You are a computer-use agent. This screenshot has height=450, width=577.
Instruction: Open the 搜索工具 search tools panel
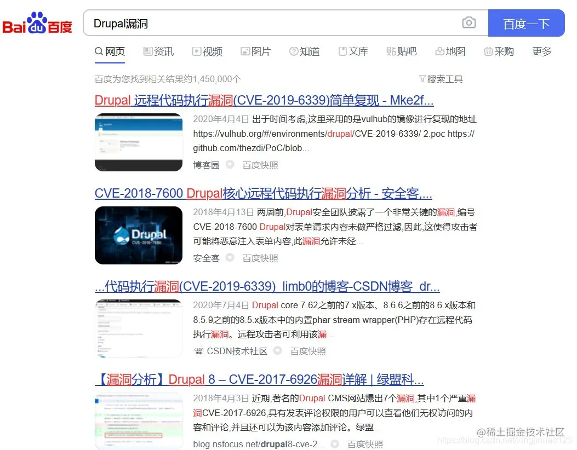441,79
